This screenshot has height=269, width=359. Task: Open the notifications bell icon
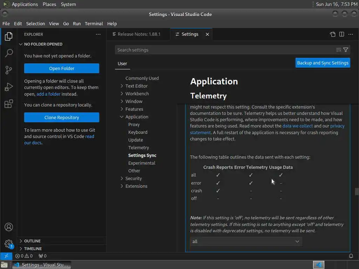pos(351,256)
